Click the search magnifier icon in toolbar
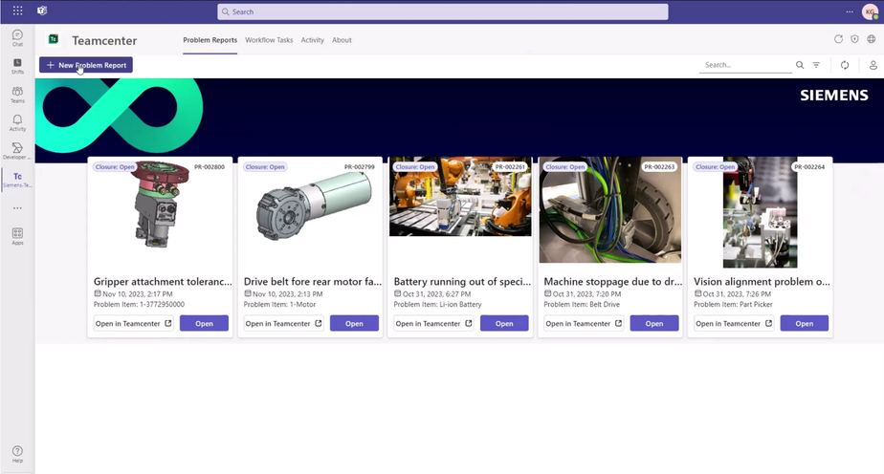Viewport: 884px width, 474px height. [800, 65]
